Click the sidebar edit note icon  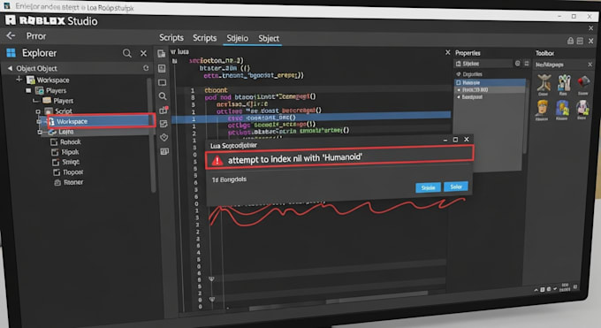164,124
